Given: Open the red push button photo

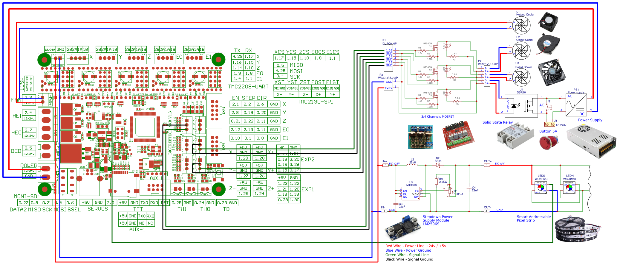Looking at the screenshot, I should 549,143.
